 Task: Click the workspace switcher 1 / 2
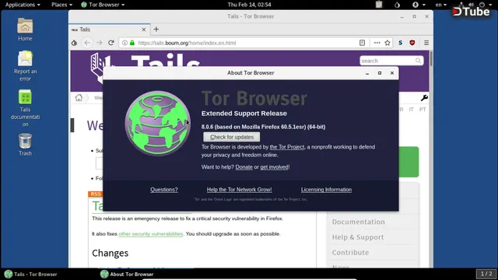pos(486,274)
